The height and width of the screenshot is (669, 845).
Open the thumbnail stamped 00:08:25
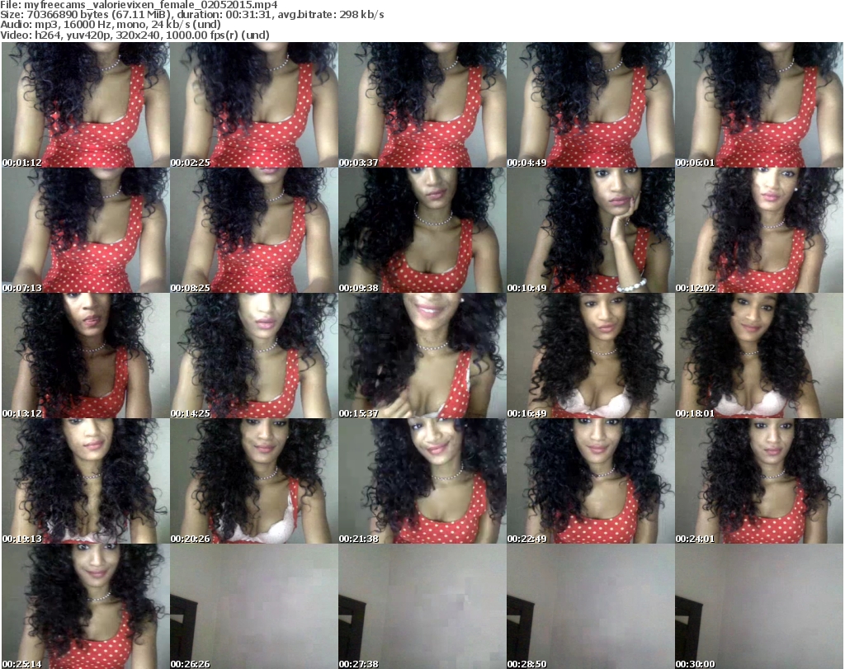pos(254,230)
